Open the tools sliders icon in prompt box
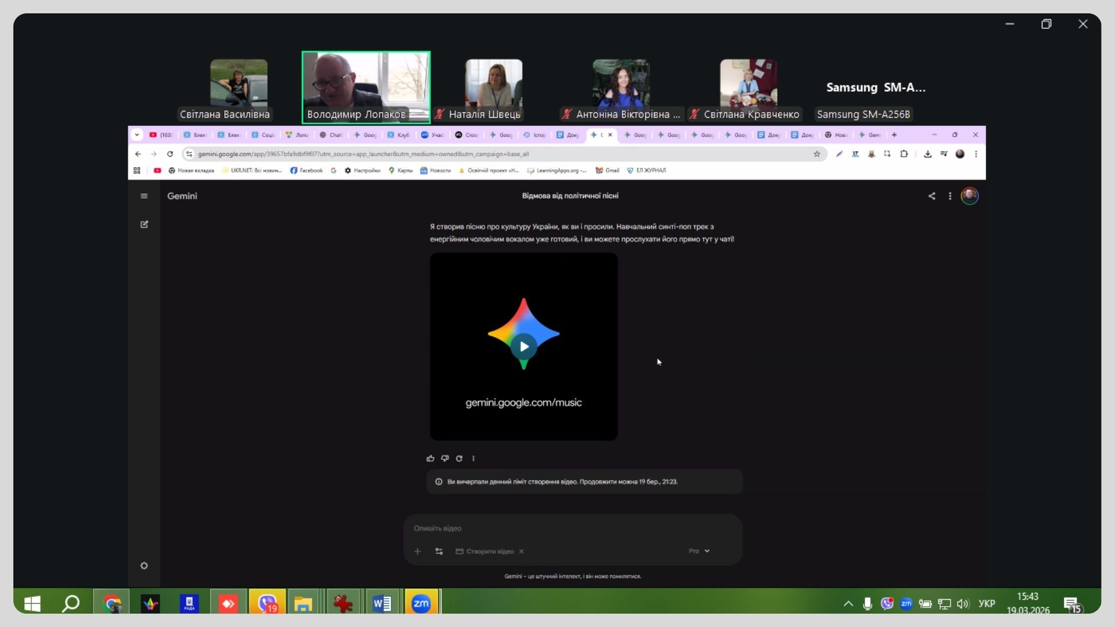Viewport: 1115px width, 627px height. tap(439, 552)
